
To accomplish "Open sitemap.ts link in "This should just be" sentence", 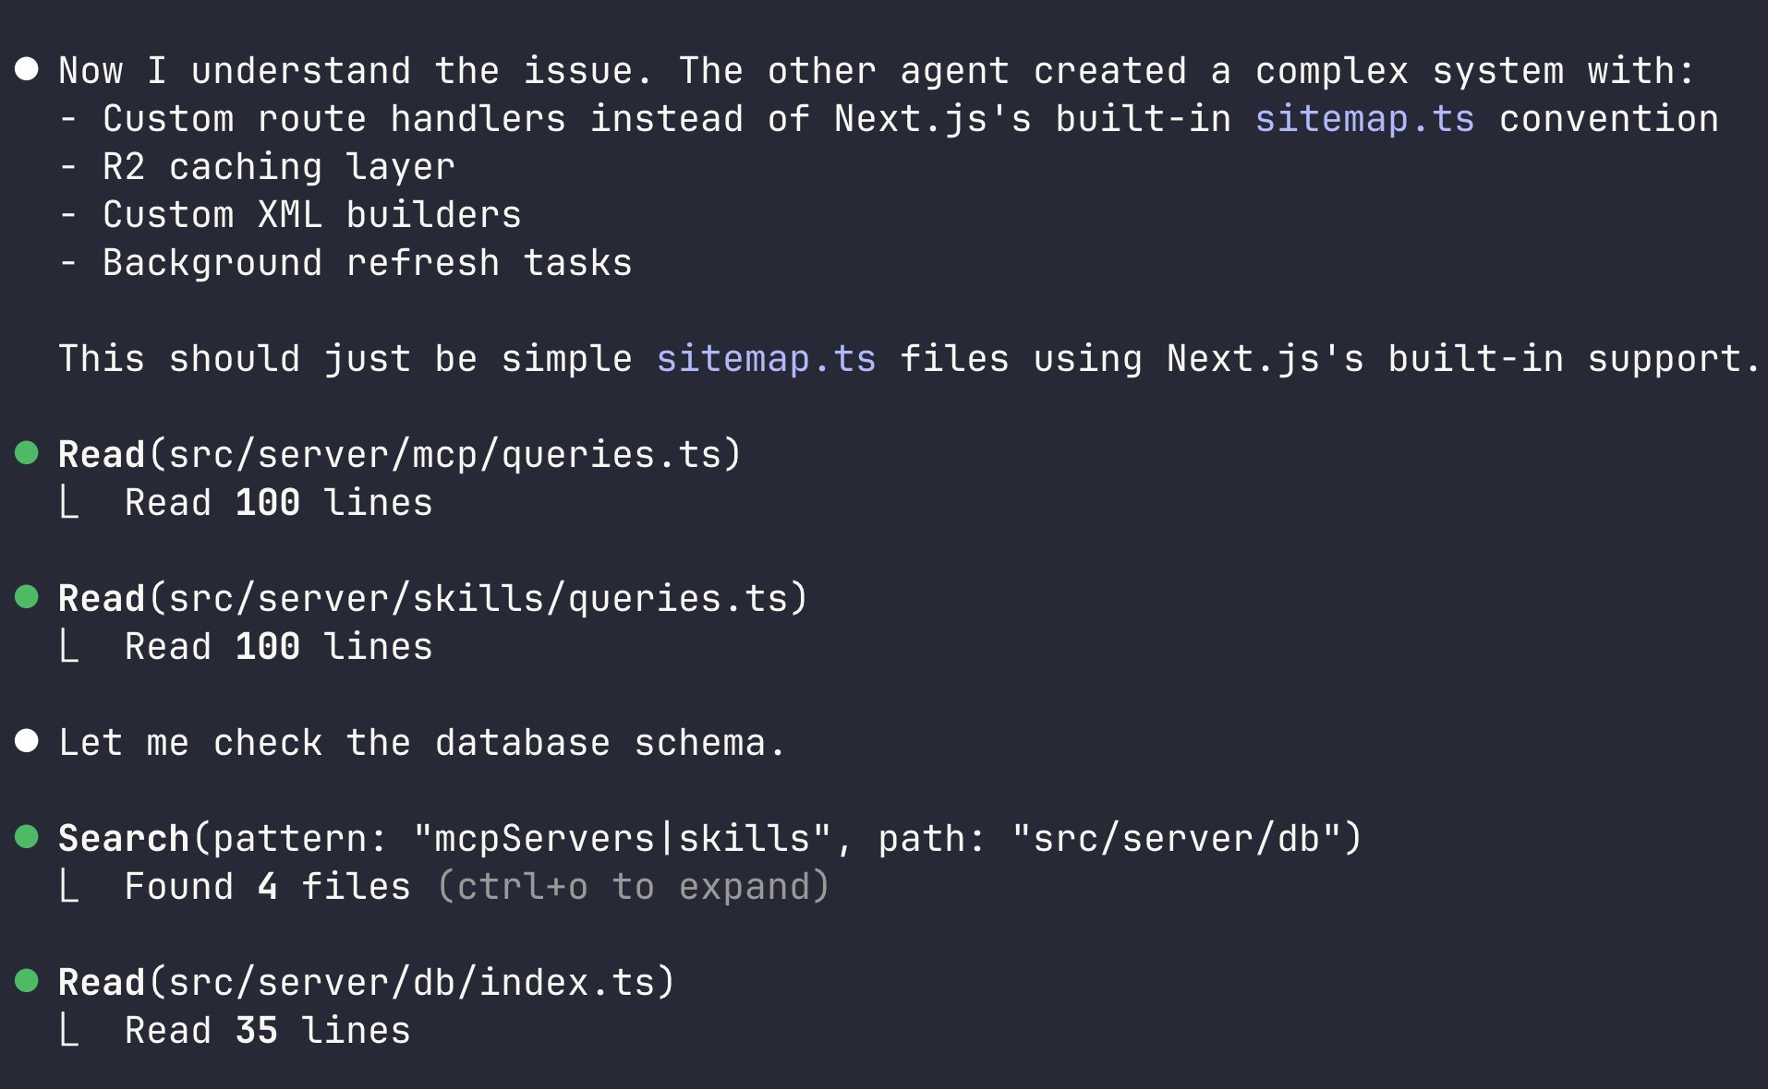I will tap(766, 359).
